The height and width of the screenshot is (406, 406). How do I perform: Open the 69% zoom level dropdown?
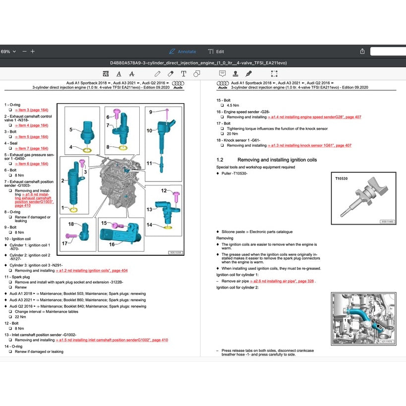[10, 51]
